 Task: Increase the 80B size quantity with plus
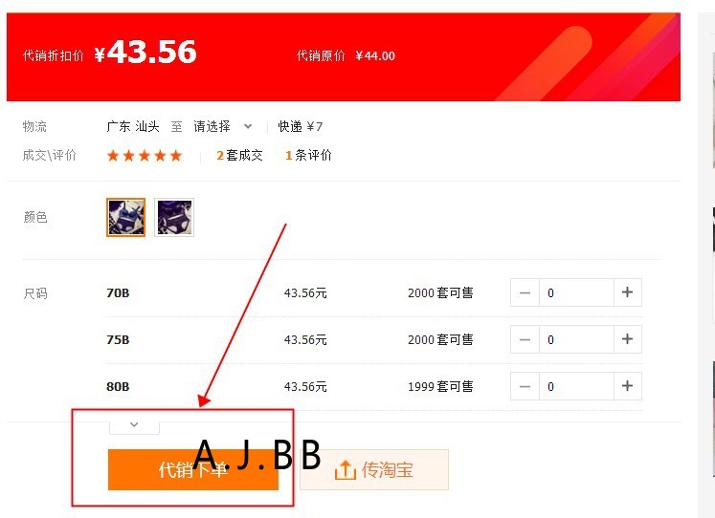pos(628,386)
